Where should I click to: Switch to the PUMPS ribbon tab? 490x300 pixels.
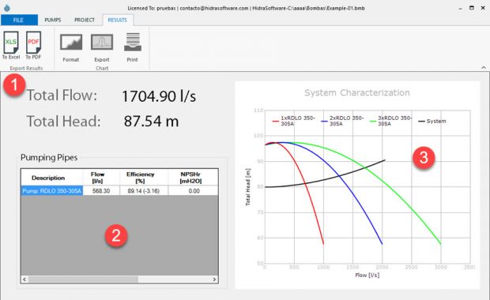pos(52,20)
